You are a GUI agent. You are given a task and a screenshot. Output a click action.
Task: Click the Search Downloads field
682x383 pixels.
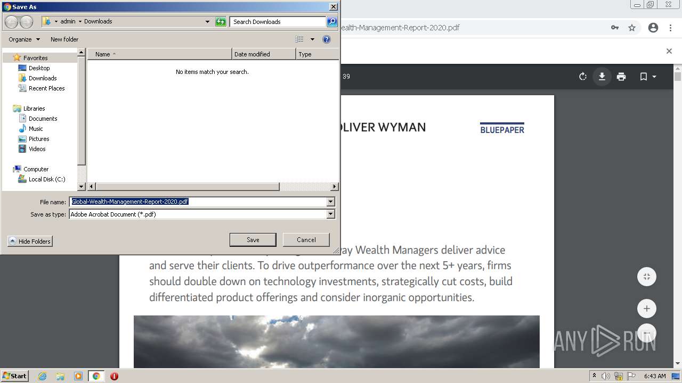pyautogui.click(x=278, y=22)
